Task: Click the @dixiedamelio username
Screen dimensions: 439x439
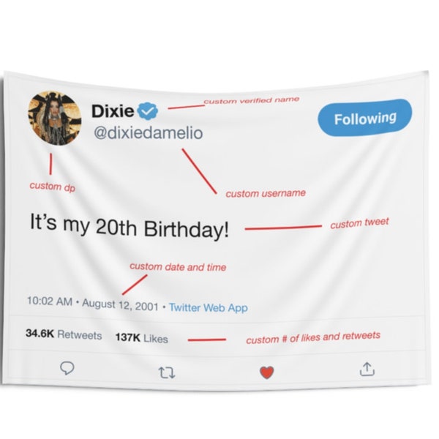Action: click(148, 132)
